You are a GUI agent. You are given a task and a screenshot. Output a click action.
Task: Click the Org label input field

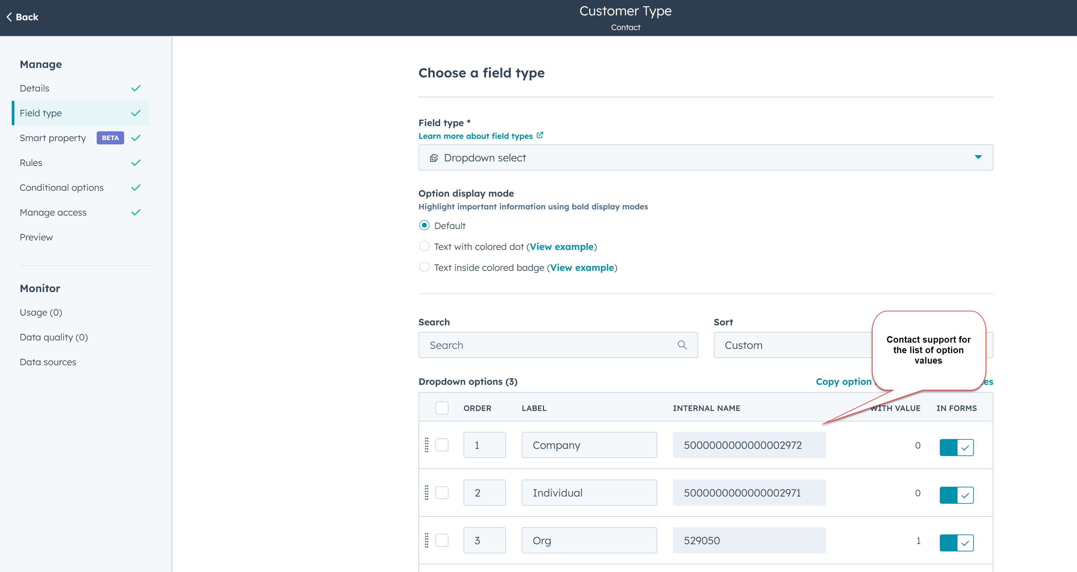(589, 540)
